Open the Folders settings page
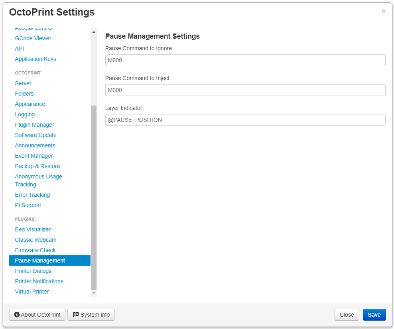 point(24,94)
